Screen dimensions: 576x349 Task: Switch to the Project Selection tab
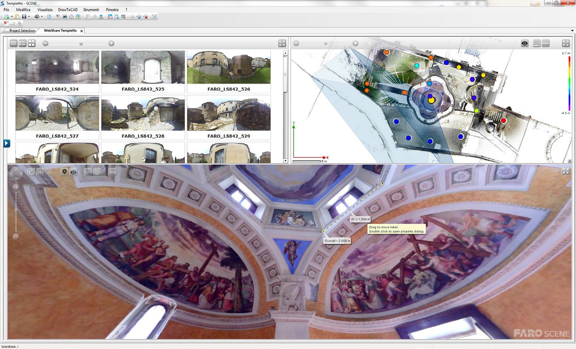pyautogui.click(x=22, y=30)
